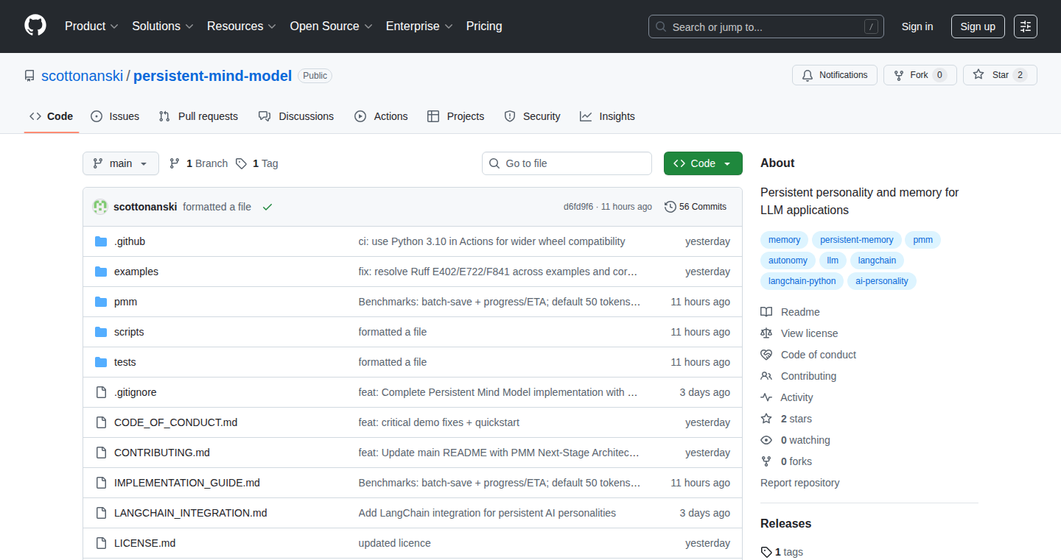1061x560 pixels.
Task: Open the examples folder icon
Action: (x=101, y=272)
